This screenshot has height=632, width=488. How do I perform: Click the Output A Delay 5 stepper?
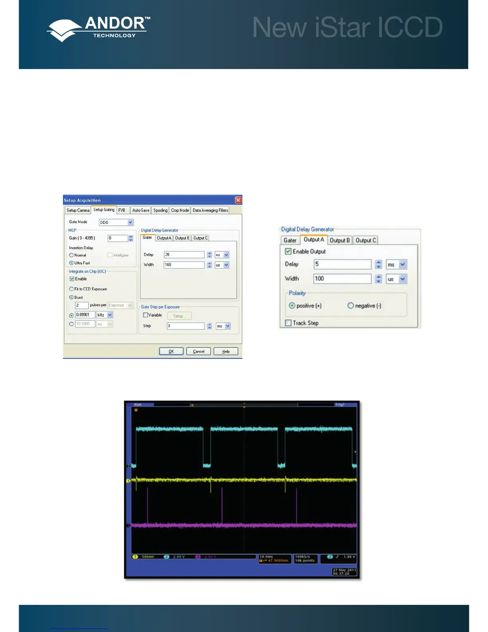click(379, 265)
